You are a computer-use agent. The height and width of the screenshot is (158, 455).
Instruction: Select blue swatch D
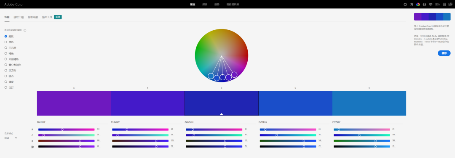click(x=295, y=103)
